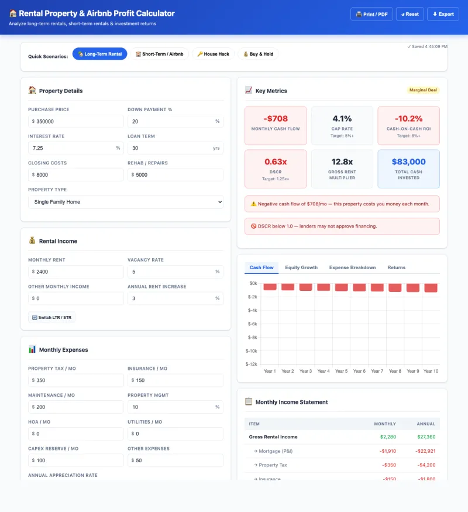Click the Monthly Cash Flow metric card
Image resolution: width=468 pixels, height=512 pixels.
[x=276, y=125]
